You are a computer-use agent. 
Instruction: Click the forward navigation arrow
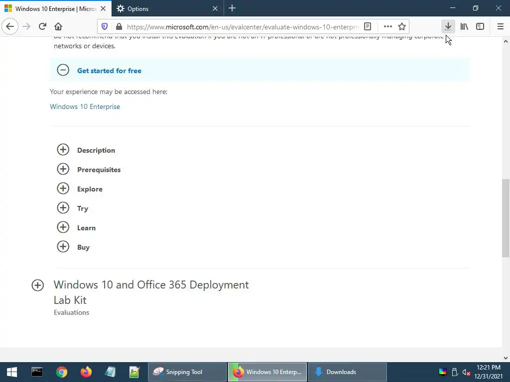coord(26,26)
